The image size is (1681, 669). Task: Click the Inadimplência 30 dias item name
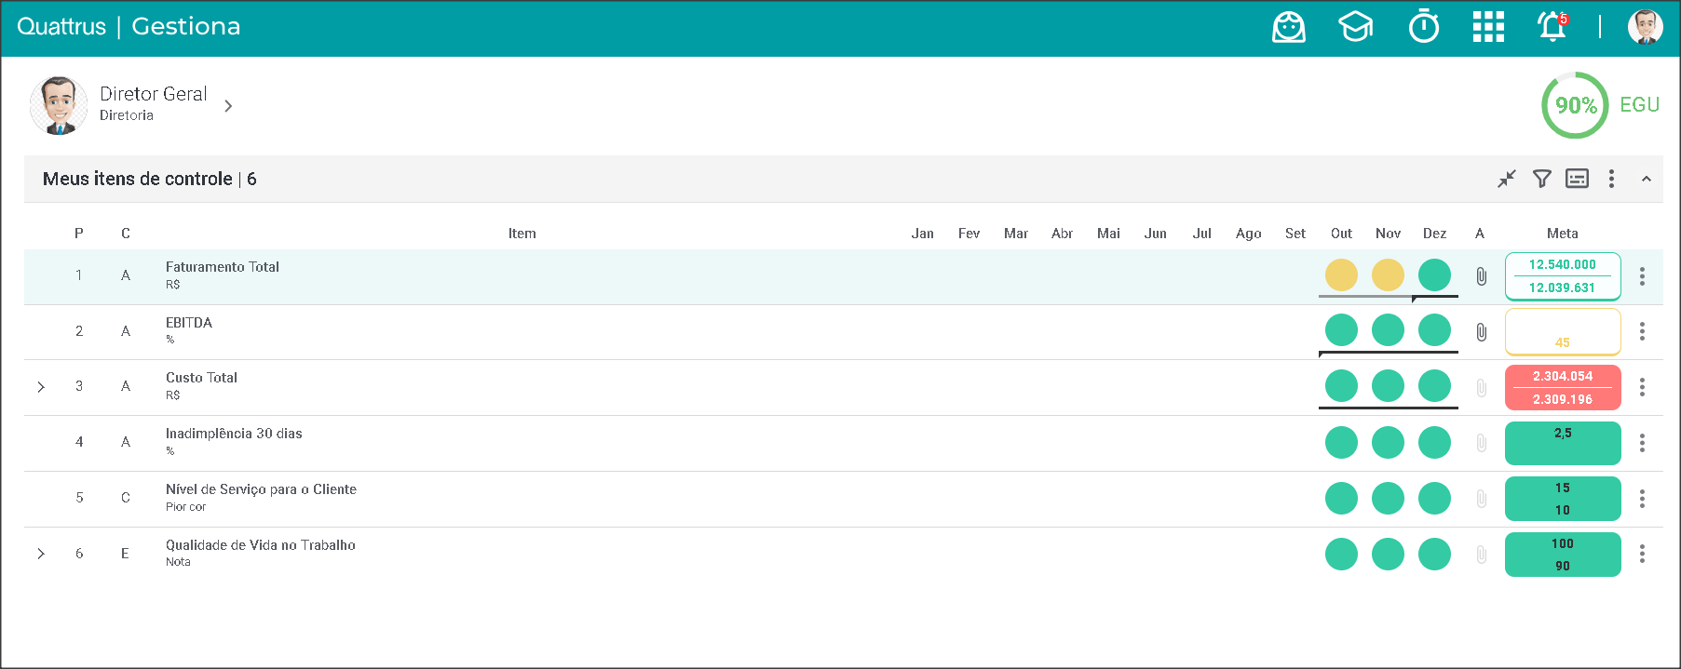(x=234, y=434)
